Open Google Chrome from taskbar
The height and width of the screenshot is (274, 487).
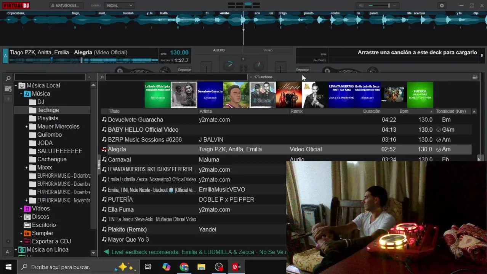(184, 267)
